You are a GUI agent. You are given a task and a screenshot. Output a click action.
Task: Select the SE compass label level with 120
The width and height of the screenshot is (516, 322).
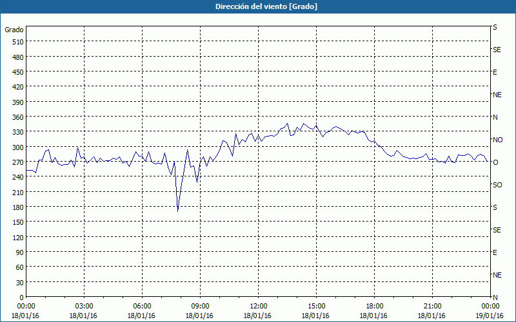click(x=497, y=230)
